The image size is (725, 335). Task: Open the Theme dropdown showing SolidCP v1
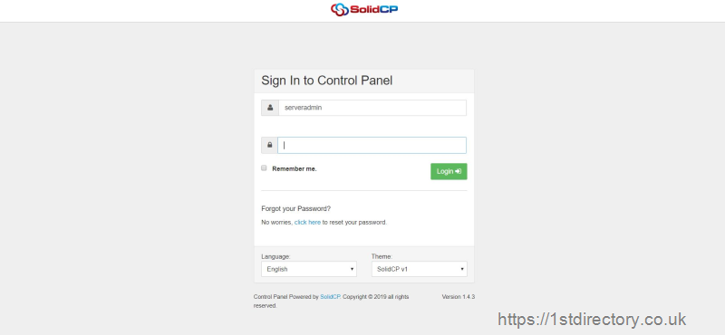coord(420,269)
